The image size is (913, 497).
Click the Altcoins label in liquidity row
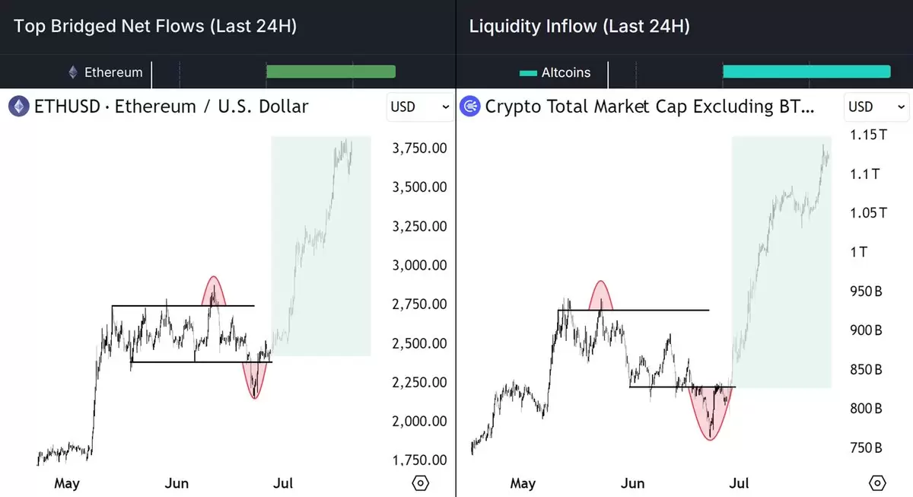tap(566, 72)
